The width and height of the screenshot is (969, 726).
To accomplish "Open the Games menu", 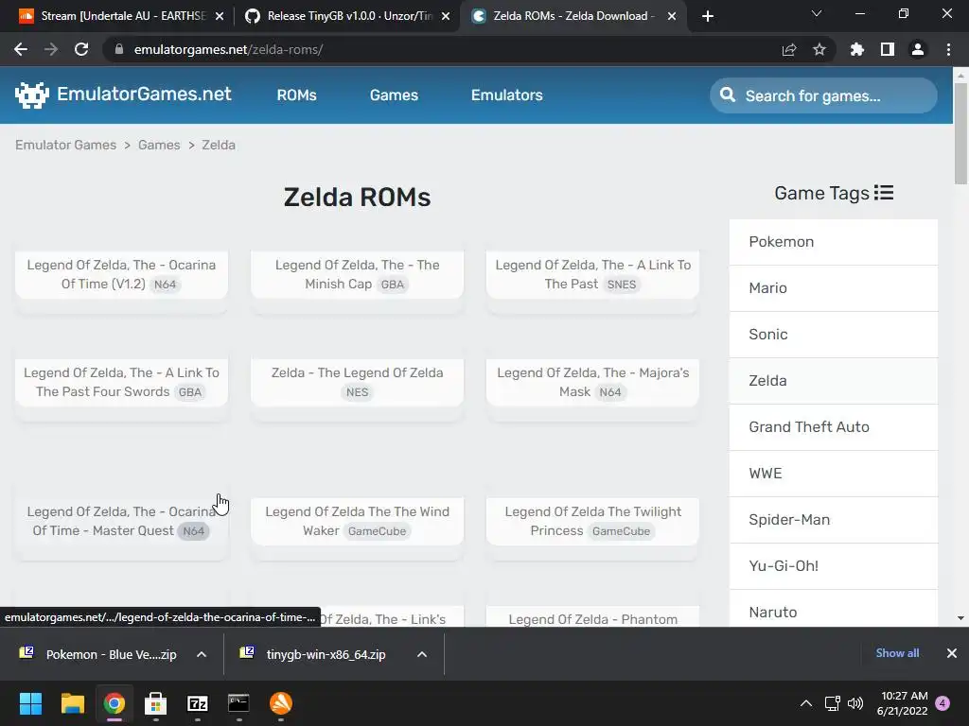I will click(394, 95).
